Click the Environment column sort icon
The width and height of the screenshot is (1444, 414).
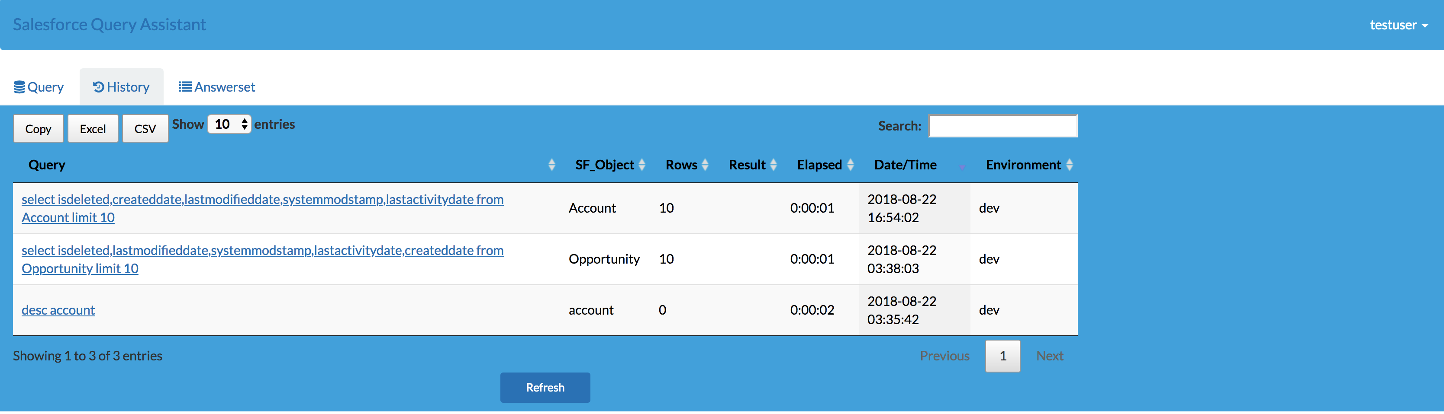pyautogui.click(x=1070, y=165)
